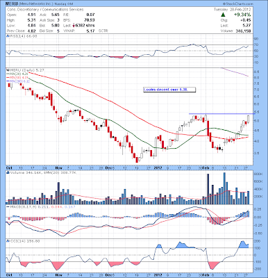The height and width of the screenshot is (278, 268).
Task: Select the Open value 4.91
Action: point(32,15)
